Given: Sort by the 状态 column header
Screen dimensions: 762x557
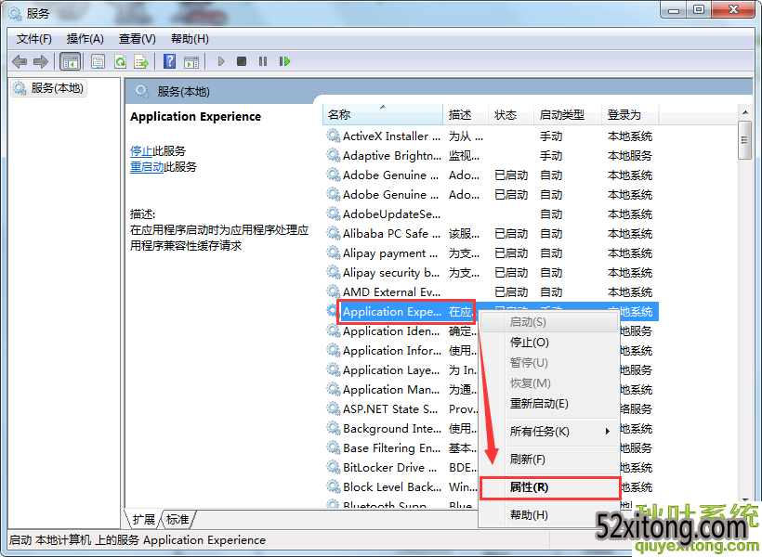Looking at the screenshot, I should pyautogui.click(x=511, y=114).
